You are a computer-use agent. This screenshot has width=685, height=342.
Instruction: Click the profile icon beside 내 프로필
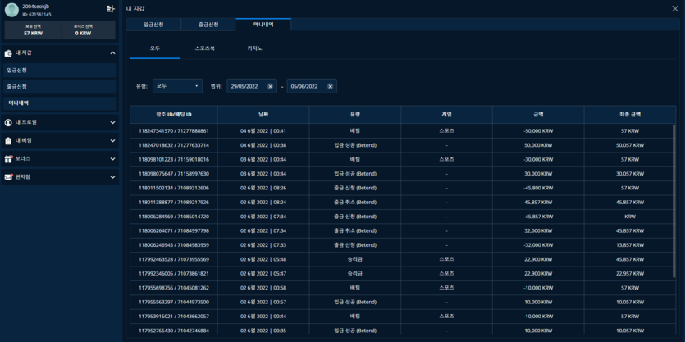[x=8, y=123]
